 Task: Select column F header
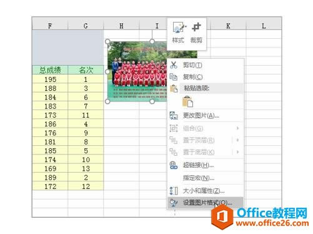[x=50, y=26]
